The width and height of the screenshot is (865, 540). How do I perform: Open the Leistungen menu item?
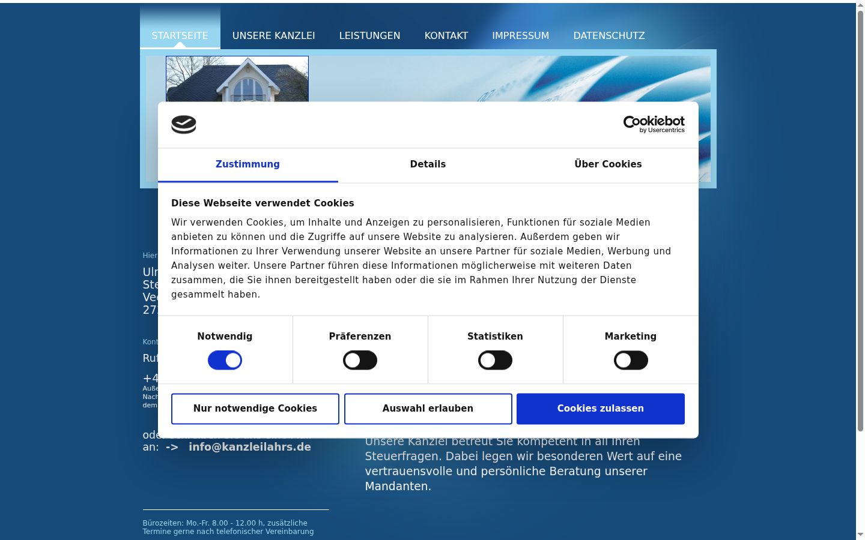tap(369, 35)
